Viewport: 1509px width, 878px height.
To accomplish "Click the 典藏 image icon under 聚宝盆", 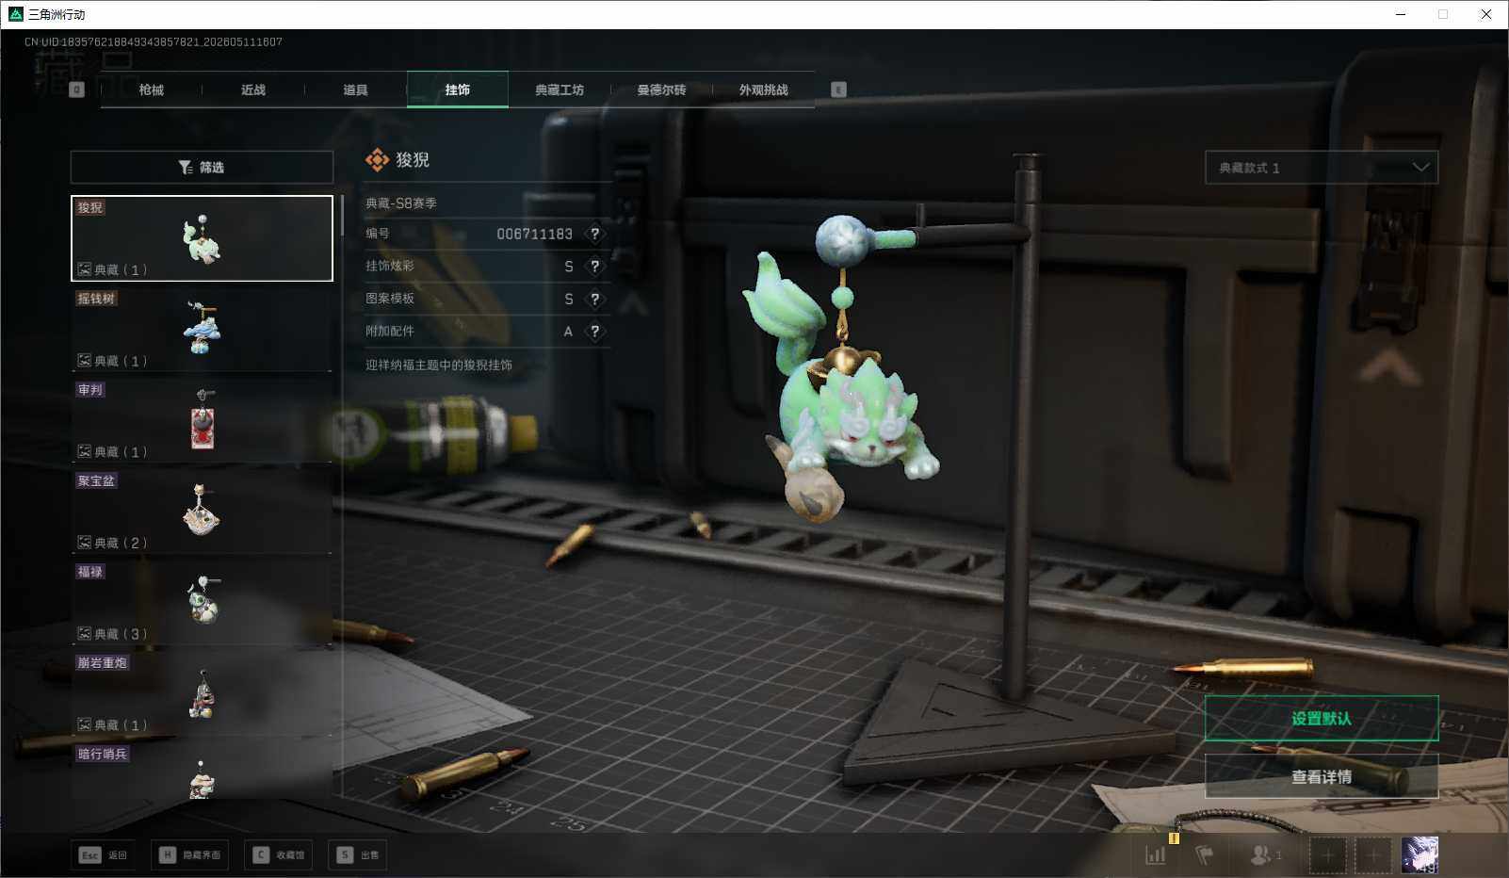I will (x=85, y=543).
